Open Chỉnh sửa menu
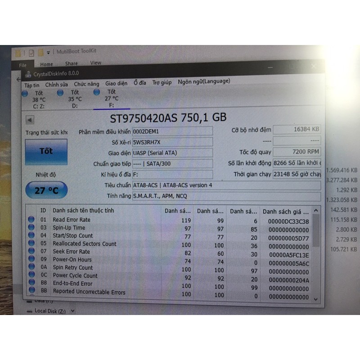 point(57,85)
